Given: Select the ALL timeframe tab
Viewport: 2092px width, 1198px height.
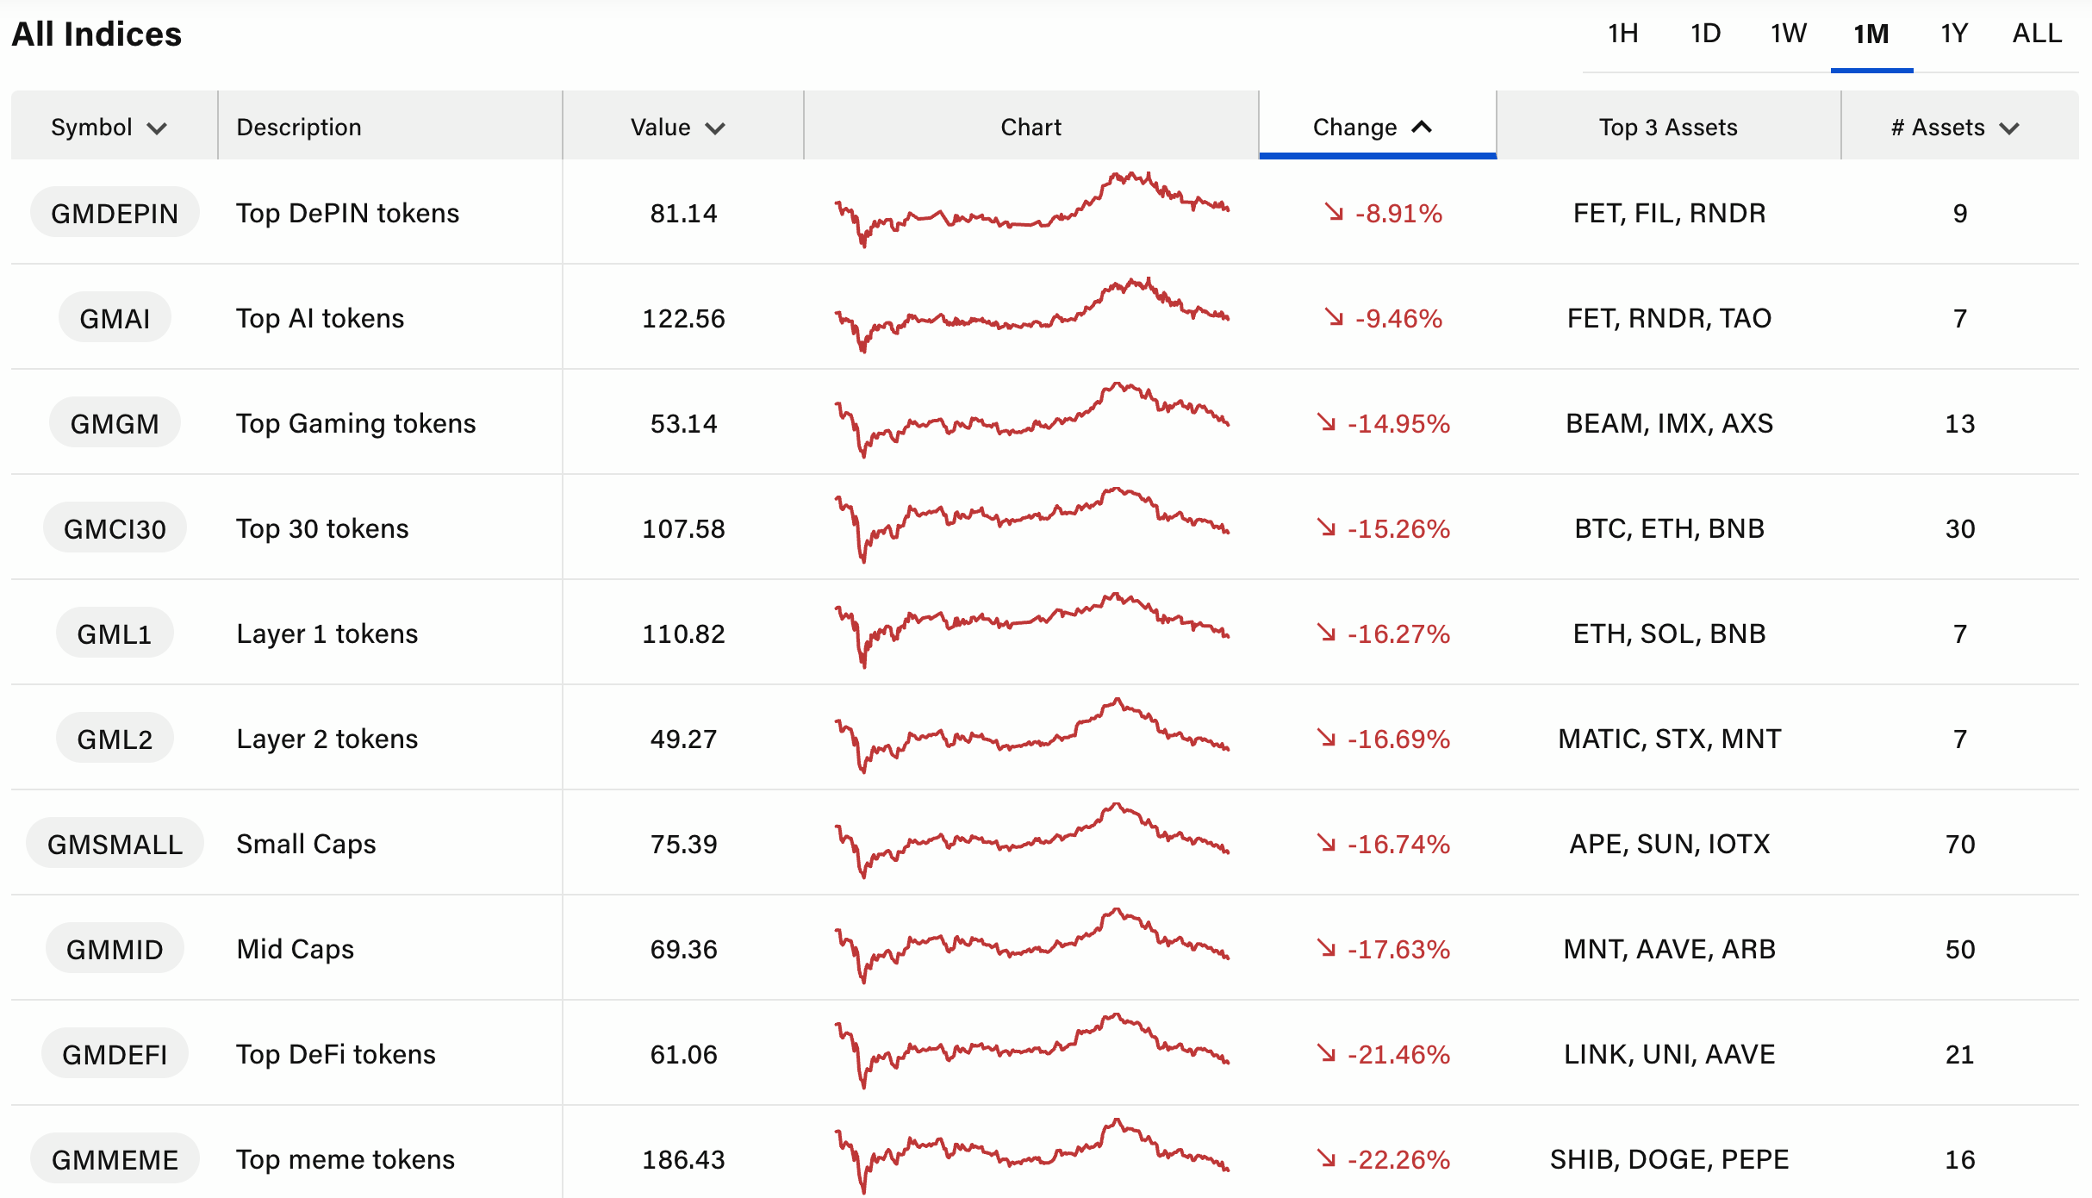Looking at the screenshot, I should pos(2037,34).
